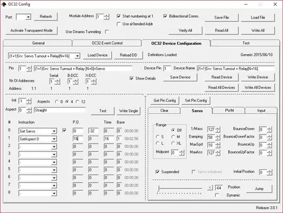
Task: Open SetAspect 0 instruction dropdown in row 1
Action: point(54,139)
